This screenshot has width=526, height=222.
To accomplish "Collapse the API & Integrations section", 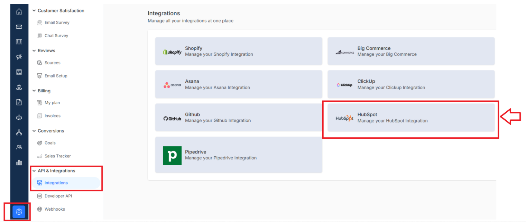I will pyautogui.click(x=34, y=171).
